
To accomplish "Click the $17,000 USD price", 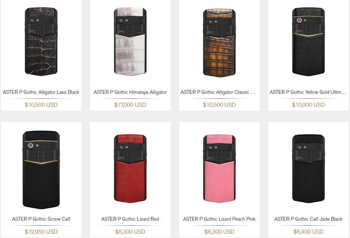I will point(130,105).
